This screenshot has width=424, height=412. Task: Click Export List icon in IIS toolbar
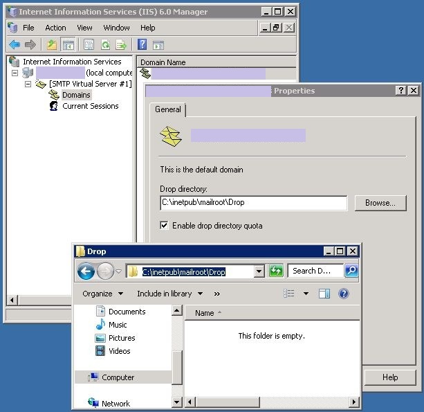(x=121, y=45)
